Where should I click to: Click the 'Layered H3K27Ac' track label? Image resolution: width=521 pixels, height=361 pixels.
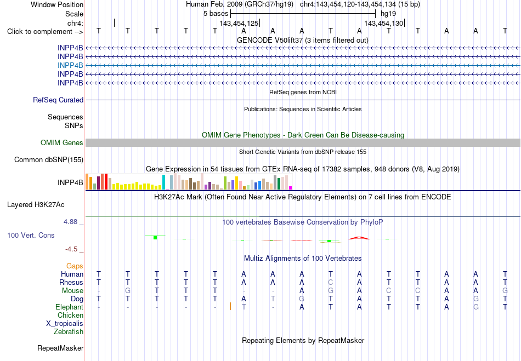[x=36, y=205]
